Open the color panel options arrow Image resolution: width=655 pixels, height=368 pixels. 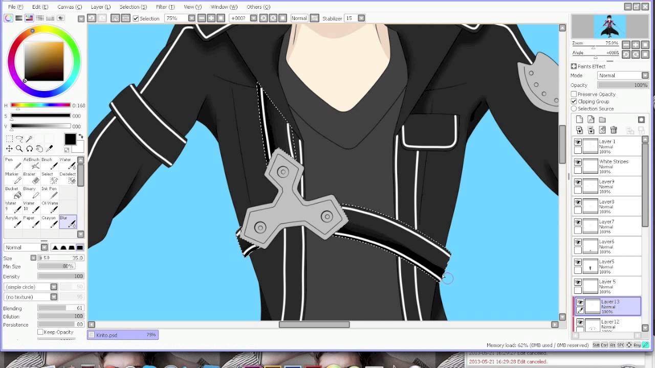(x=81, y=18)
